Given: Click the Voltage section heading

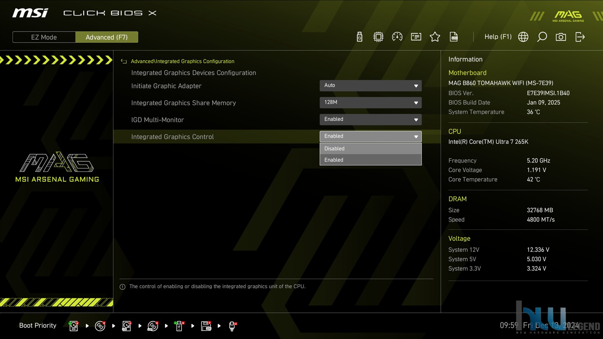Looking at the screenshot, I should pyautogui.click(x=459, y=239).
